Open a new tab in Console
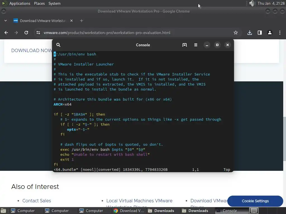 [185, 45]
